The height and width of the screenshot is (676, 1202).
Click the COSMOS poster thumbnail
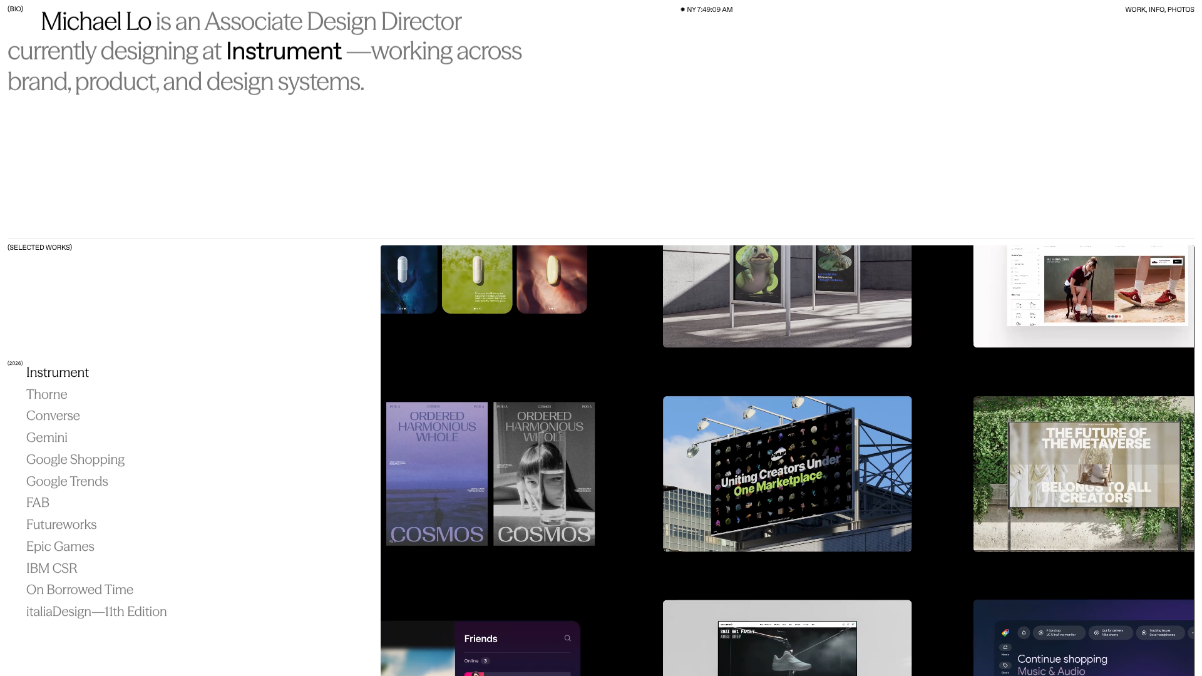436,473
